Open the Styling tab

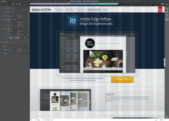click(22, 9)
